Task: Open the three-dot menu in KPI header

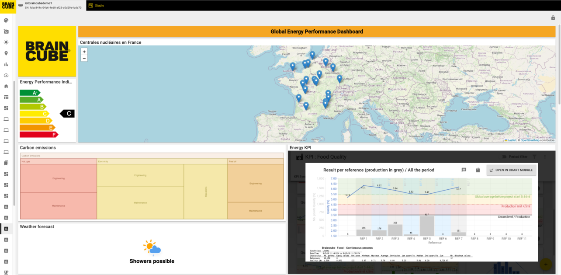Action: tap(545, 157)
